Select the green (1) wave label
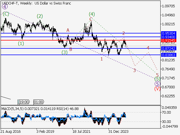Image resolution: width=180 pixels, height=135 pixels. [x=21, y=43]
